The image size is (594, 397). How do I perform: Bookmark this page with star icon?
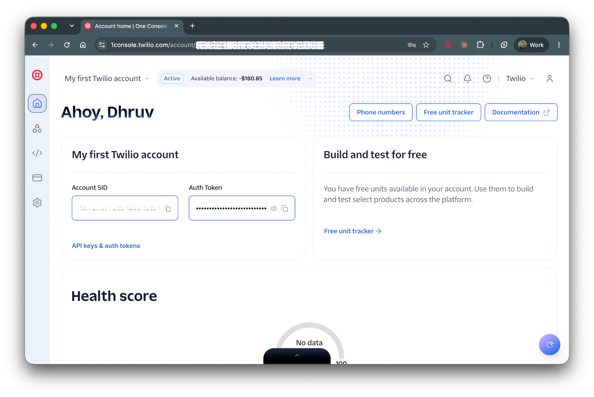426,45
